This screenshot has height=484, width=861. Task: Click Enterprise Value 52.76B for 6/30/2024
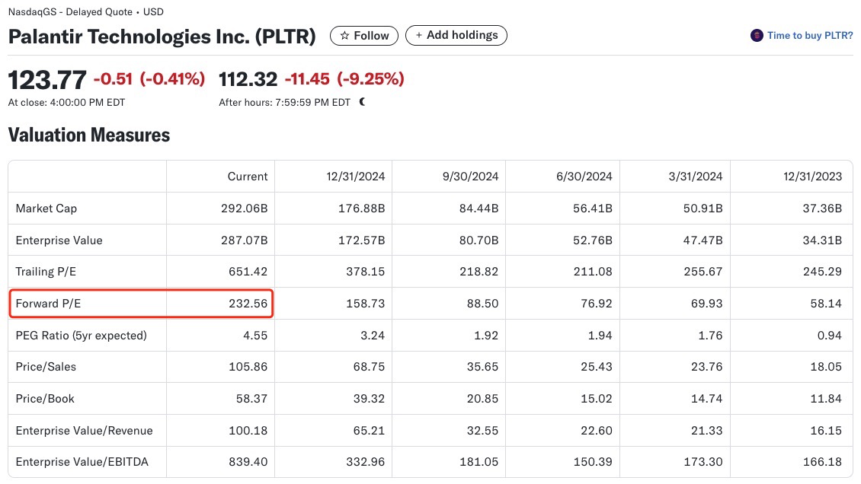click(593, 240)
